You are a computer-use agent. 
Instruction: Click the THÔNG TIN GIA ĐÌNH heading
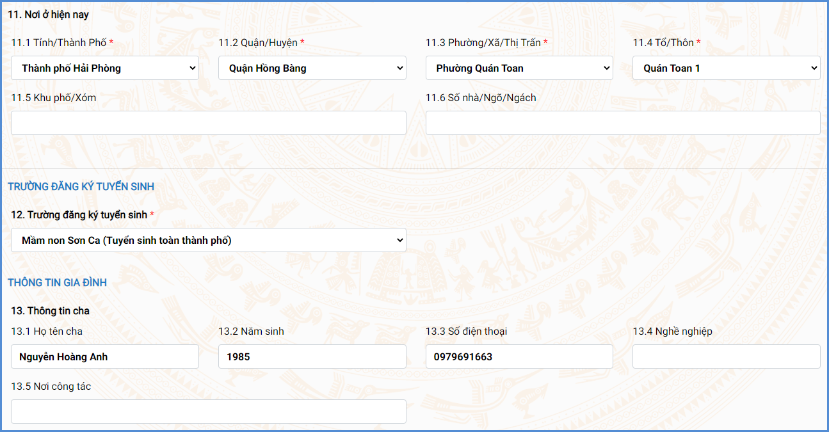tap(57, 283)
